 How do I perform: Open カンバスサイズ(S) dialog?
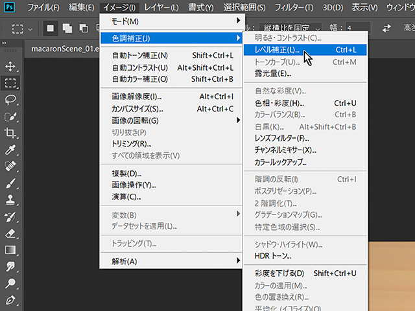[171, 109]
